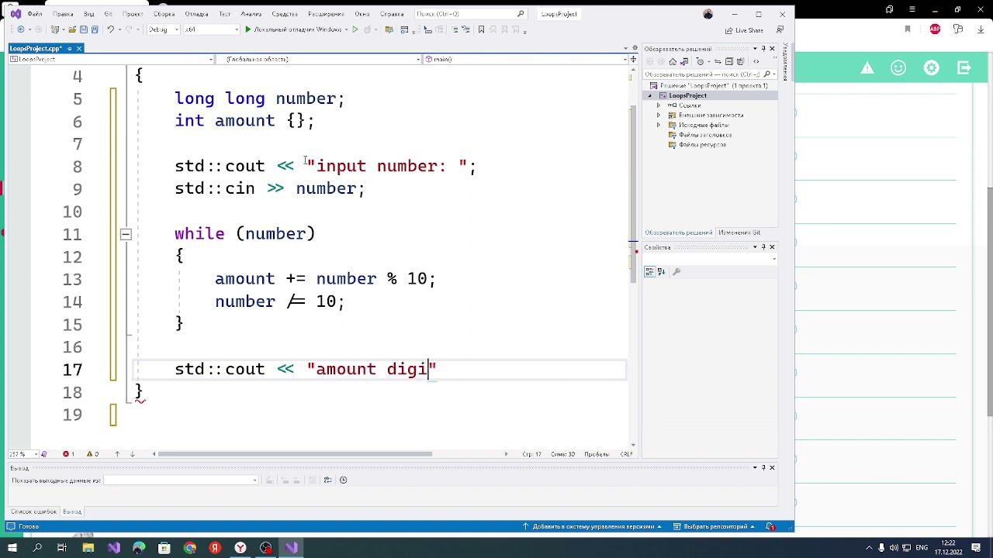This screenshot has height=558, width=993.
Task: Open the LoopsProject scope dropdown above the editor
Action: (x=111, y=59)
